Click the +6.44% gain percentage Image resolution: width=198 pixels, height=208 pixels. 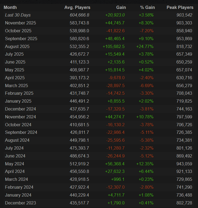146,172
